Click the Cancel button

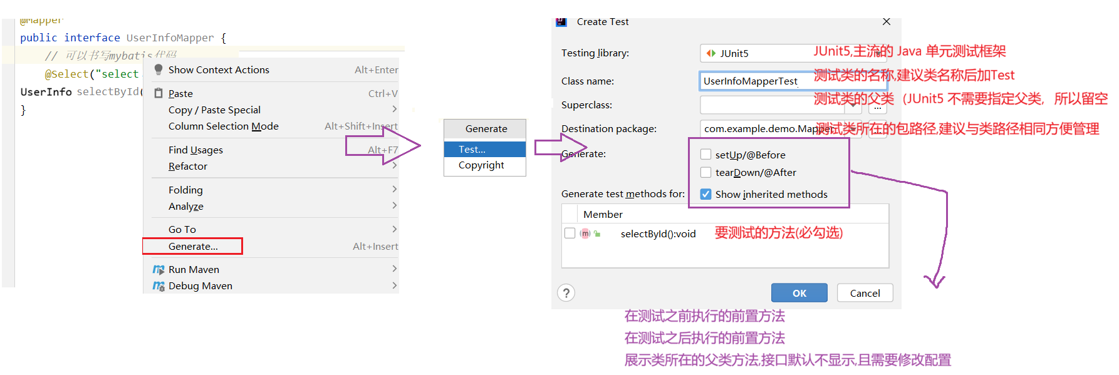pos(865,293)
